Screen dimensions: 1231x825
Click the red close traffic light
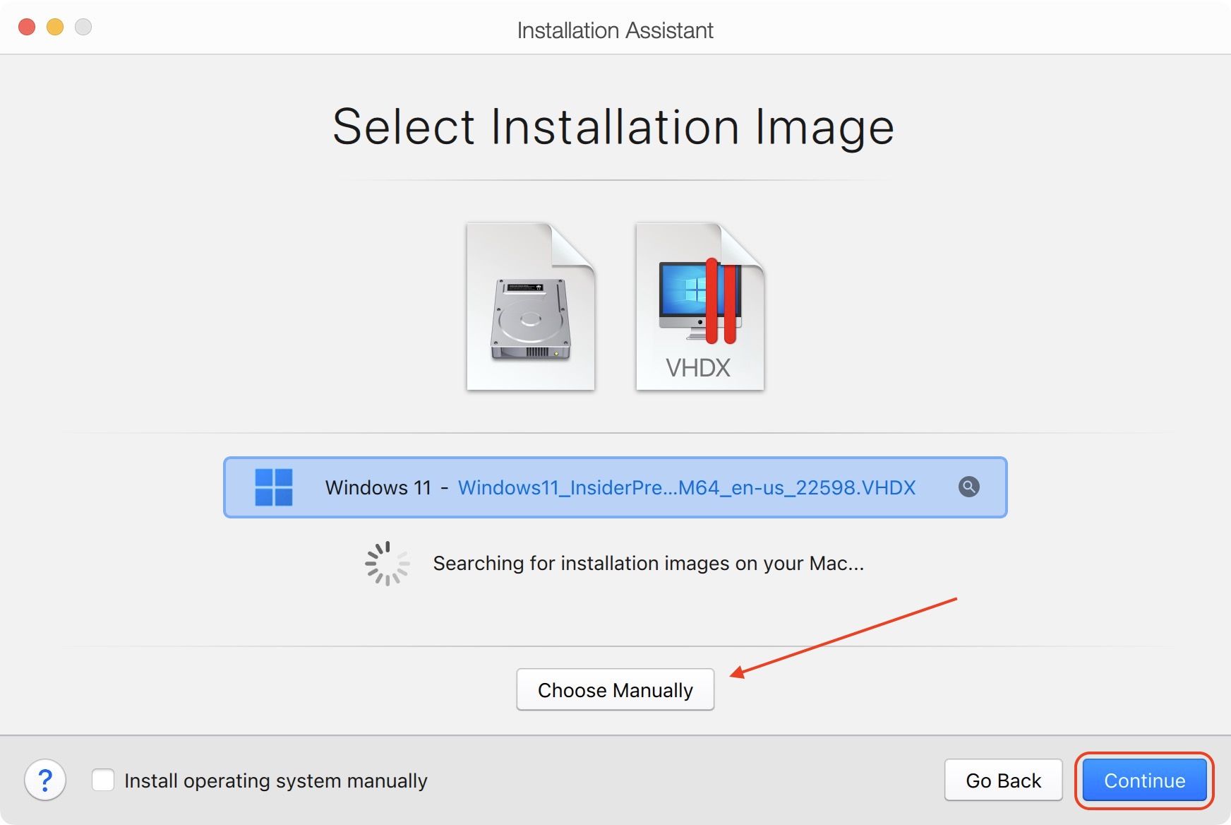26,26
